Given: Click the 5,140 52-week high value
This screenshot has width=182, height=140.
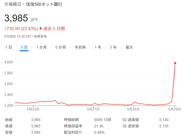Looking at the screenshot, I should coord(164,120).
